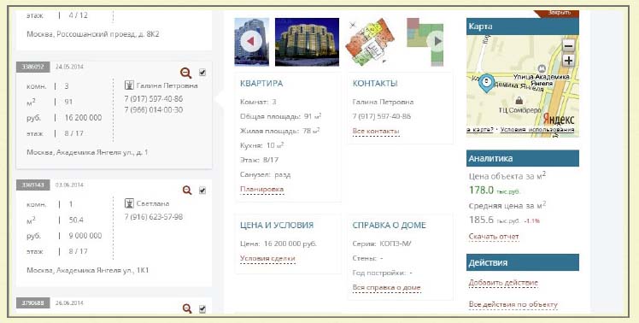
Task: Toggle checkbox for listing 3369143
Action: 202,191
